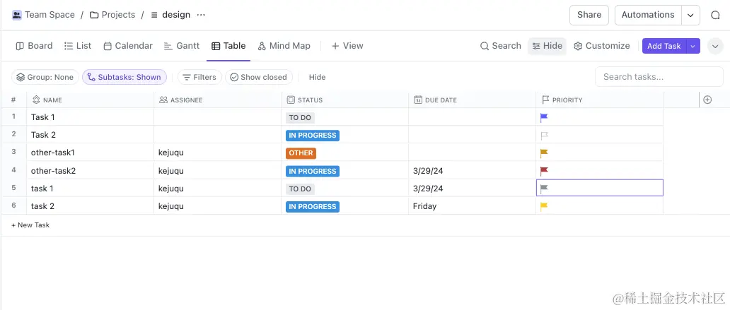
Task: Click the empty assignee cell of Task 1
Action: coord(217,117)
